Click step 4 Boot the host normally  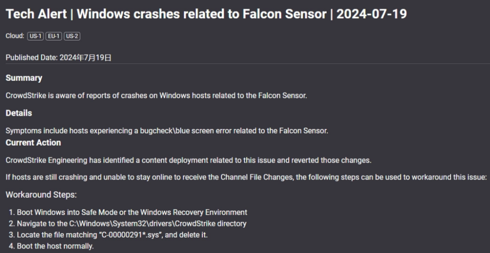tap(55, 246)
